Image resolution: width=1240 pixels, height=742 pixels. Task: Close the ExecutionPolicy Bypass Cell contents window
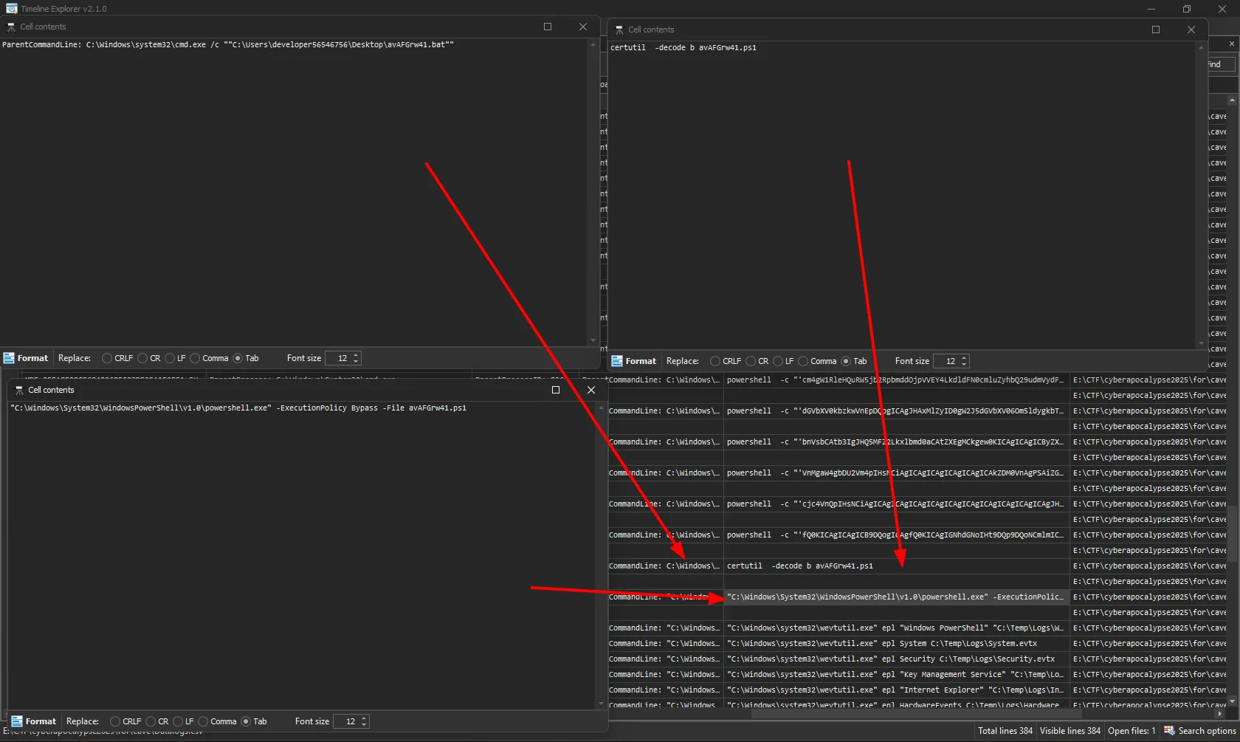coord(590,390)
